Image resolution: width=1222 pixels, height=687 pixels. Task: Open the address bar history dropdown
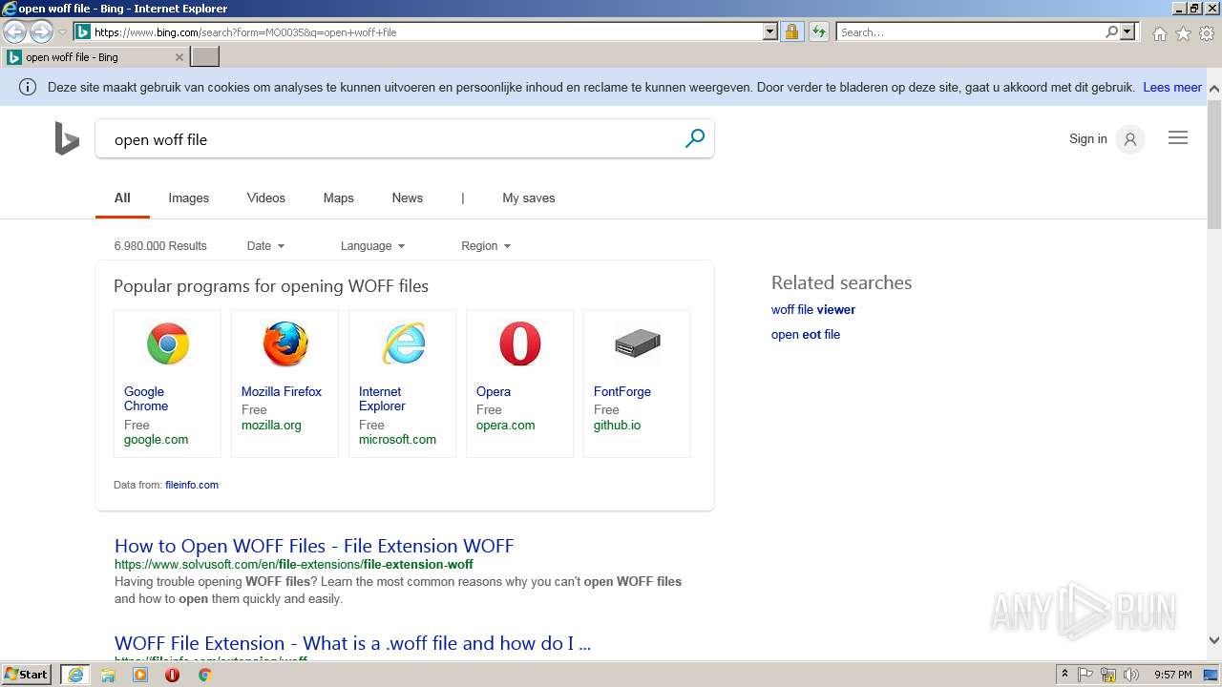tap(770, 31)
